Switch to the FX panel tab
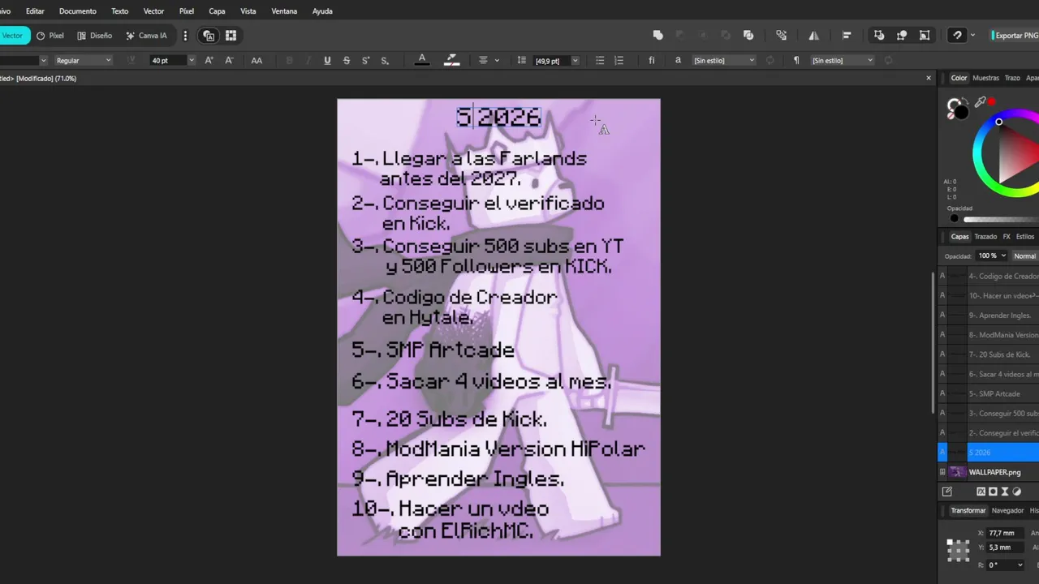The height and width of the screenshot is (584, 1039). click(1007, 237)
